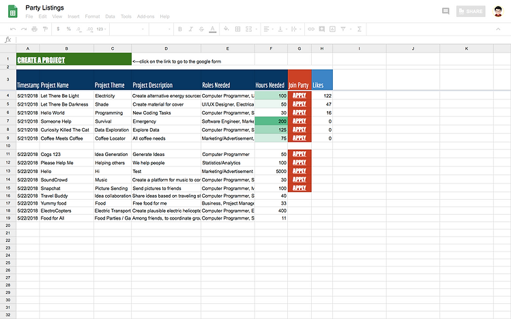Expand the text wrapping arrow

[x=300, y=29]
